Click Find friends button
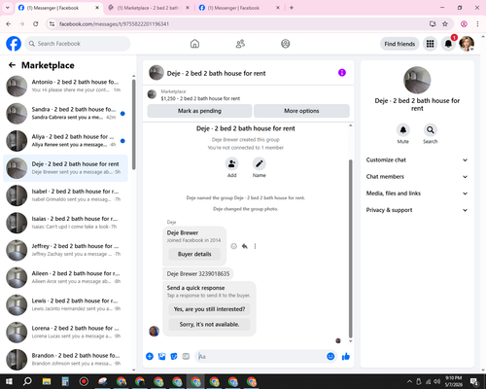 (x=399, y=44)
